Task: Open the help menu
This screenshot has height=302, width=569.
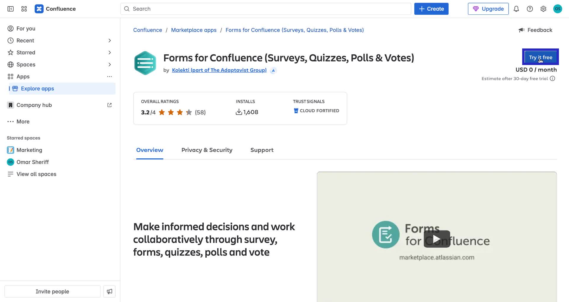Action: point(530,9)
